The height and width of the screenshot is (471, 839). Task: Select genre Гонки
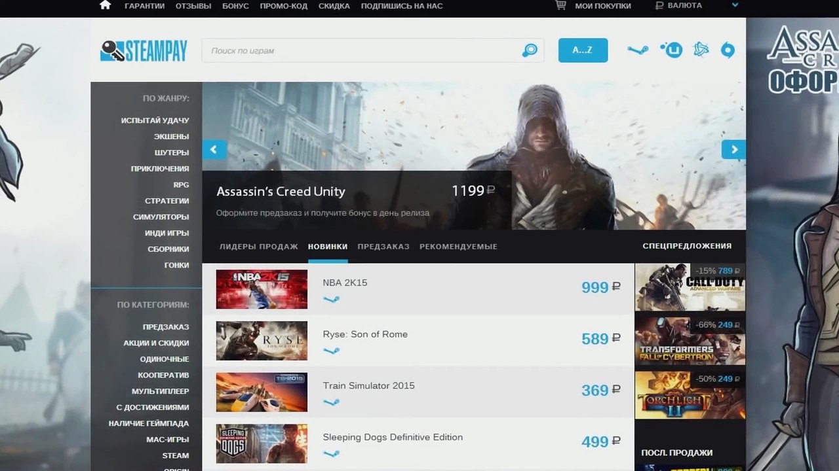177,266
